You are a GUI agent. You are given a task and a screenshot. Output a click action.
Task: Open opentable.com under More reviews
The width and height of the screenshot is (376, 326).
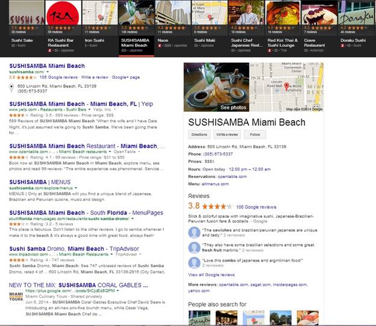pos(234,284)
